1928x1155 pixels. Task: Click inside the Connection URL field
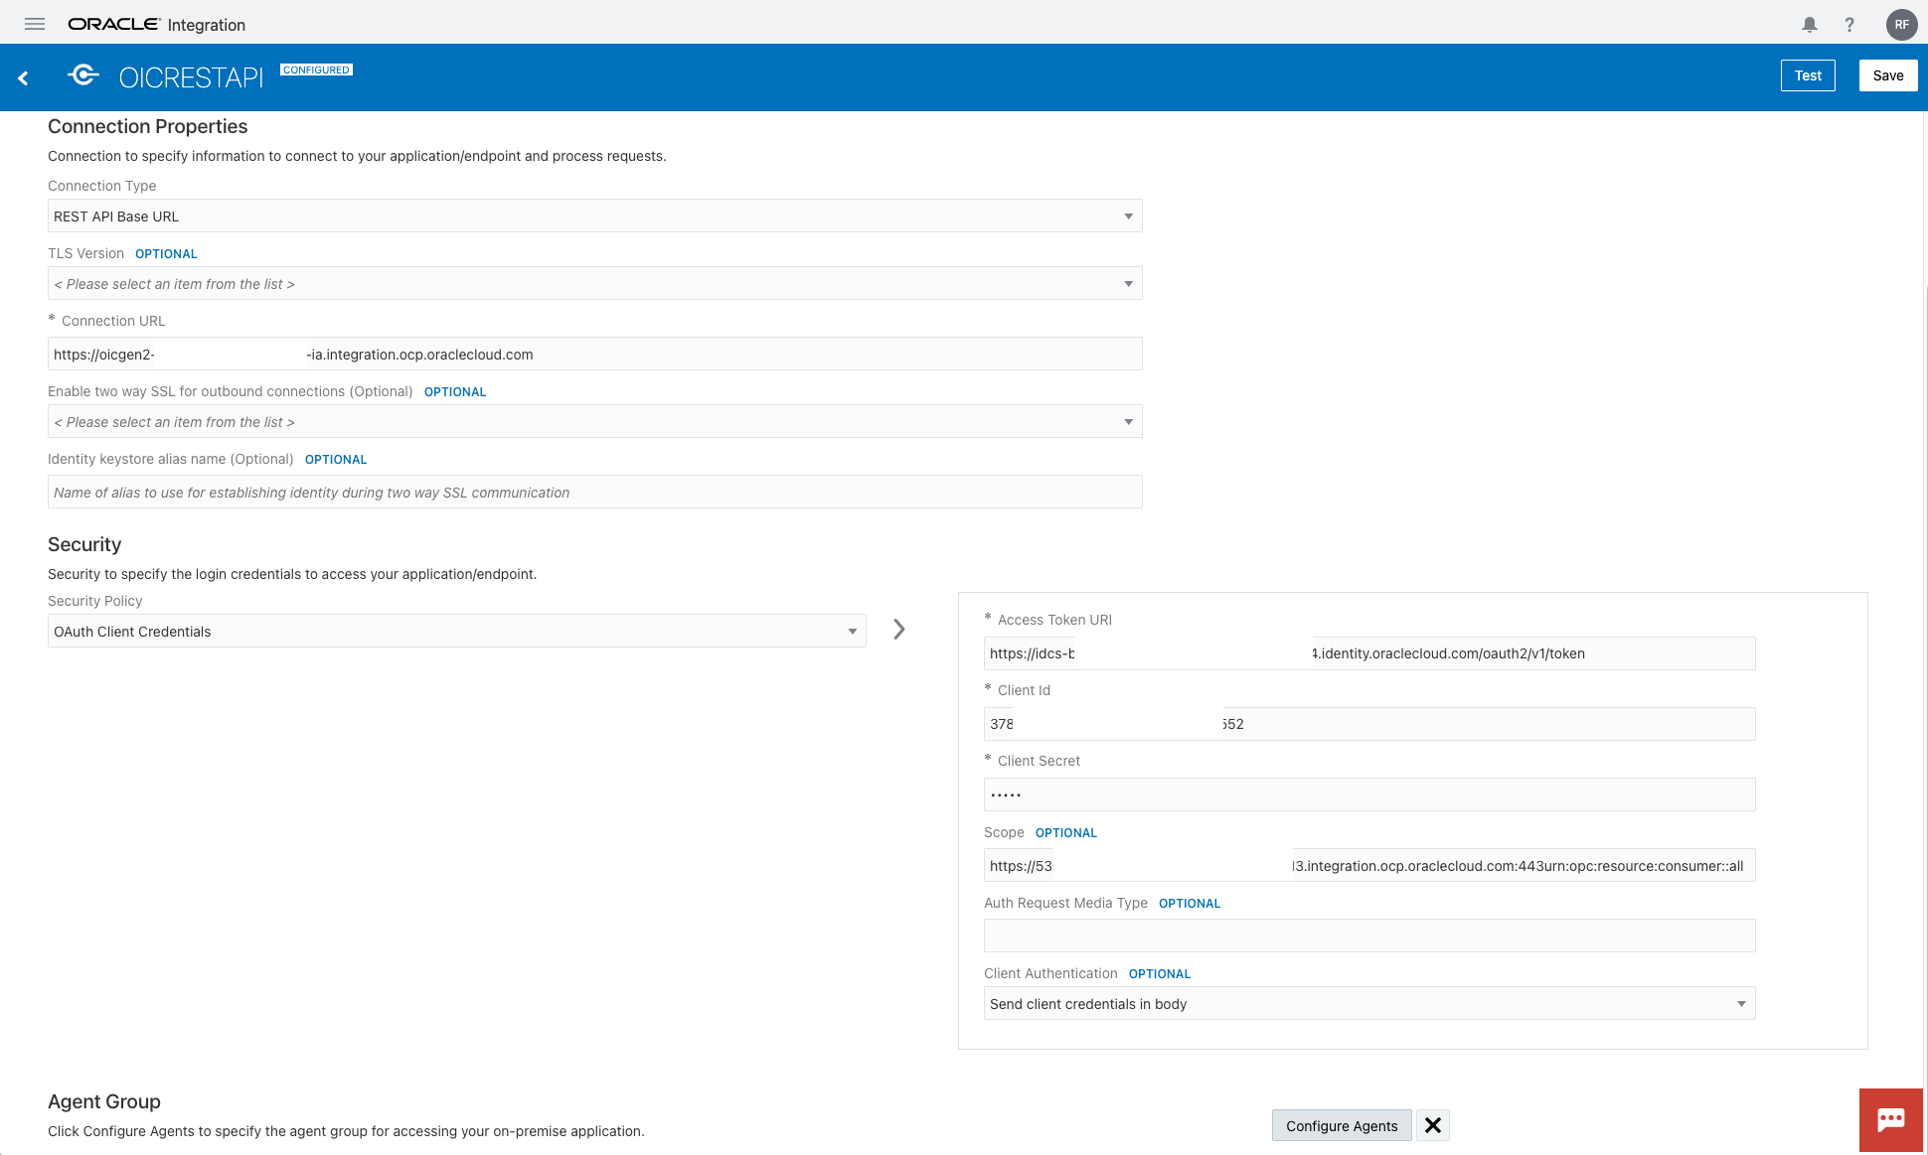tap(594, 354)
